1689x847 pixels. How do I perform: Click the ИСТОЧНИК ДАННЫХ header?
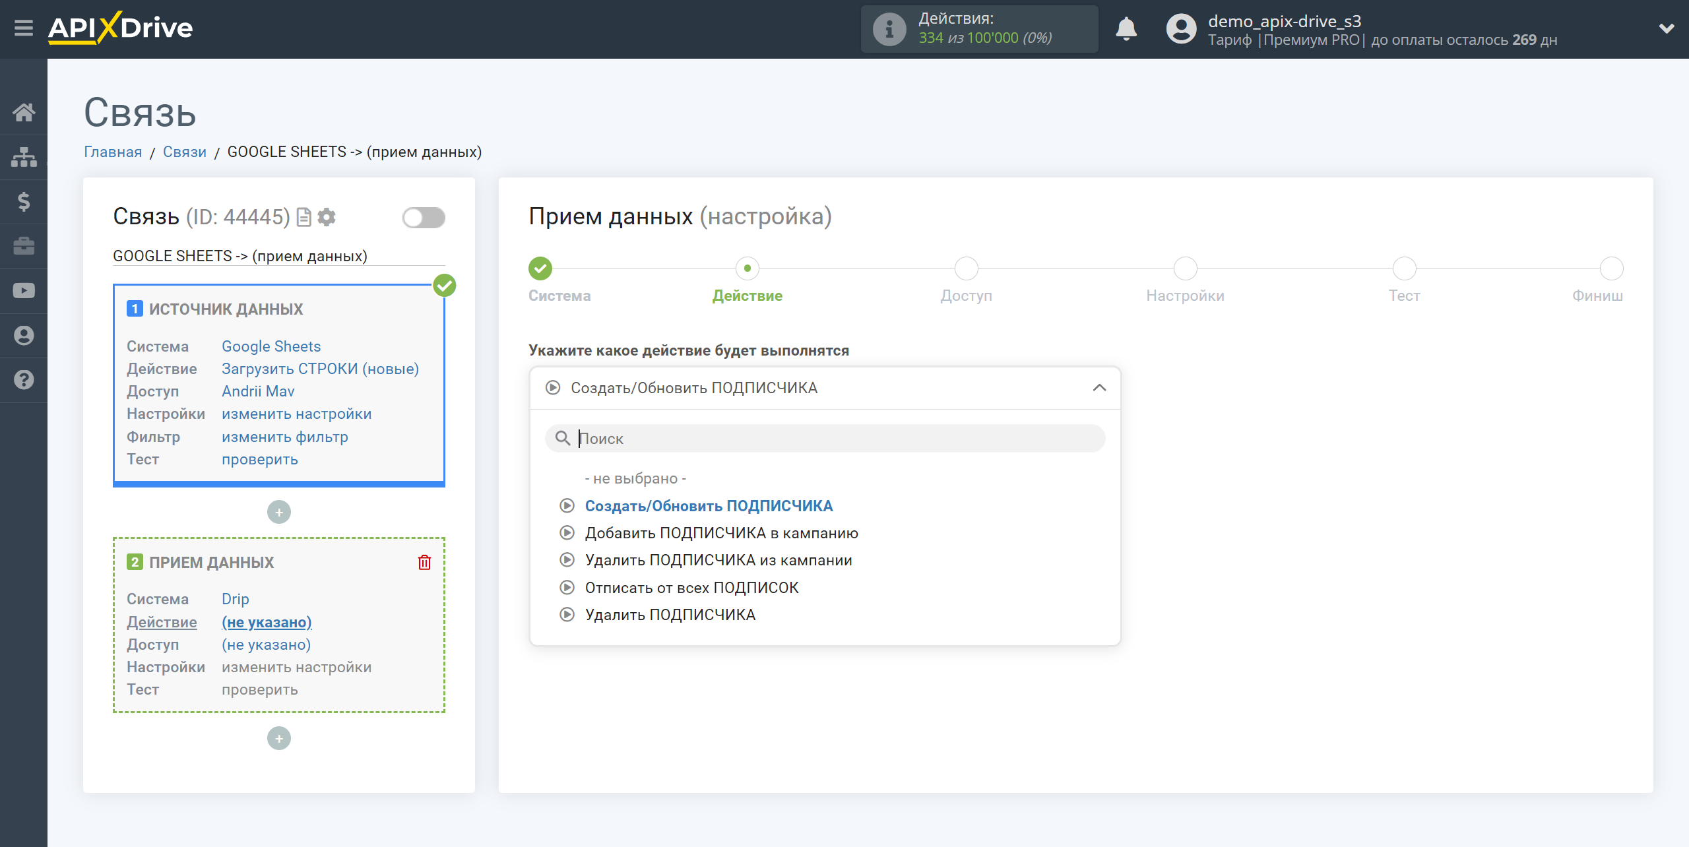(x=226, y=309)
